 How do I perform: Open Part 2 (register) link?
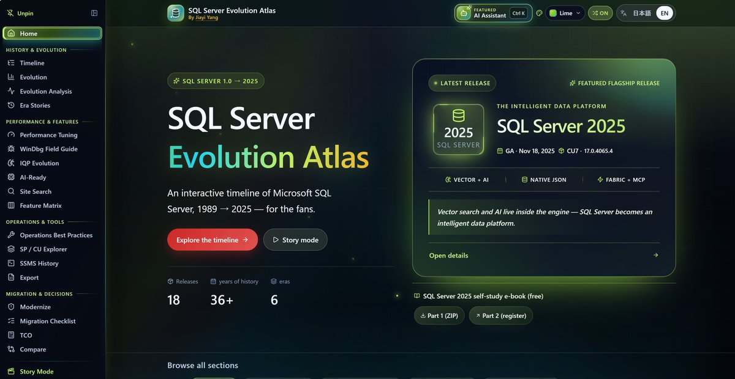tap(501, 316)
